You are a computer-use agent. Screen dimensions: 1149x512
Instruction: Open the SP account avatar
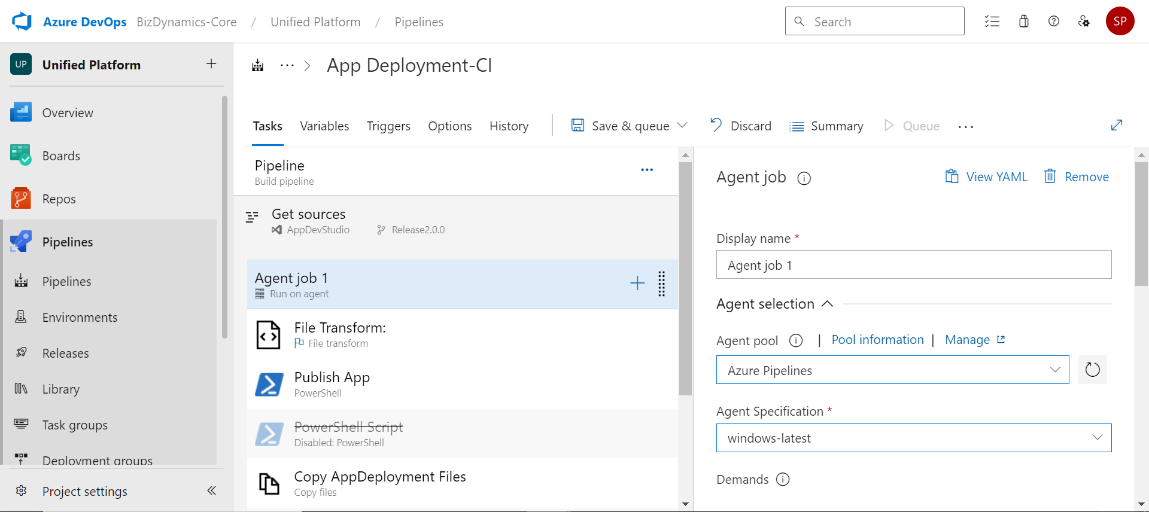click(1120, 22)
